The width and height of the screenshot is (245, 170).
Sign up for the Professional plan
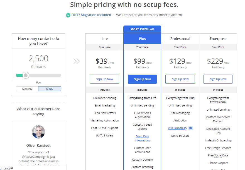click(x=180, y=79)
